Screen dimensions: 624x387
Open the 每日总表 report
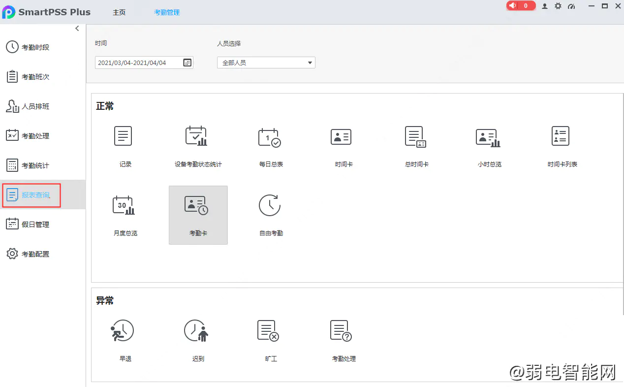coord(270,137)
